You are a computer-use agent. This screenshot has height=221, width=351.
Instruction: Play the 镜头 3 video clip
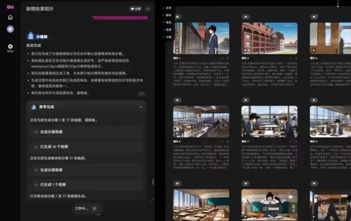pyautogui.click(x=314, y=50)
